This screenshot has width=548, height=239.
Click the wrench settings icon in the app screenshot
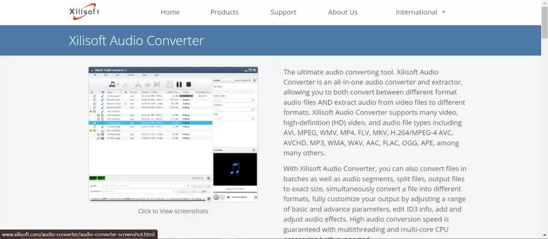pos(208,178)
